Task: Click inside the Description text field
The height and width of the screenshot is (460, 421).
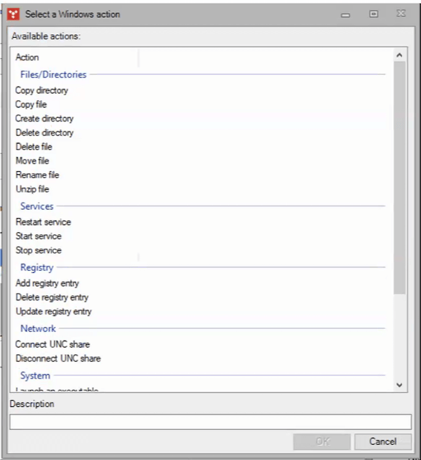Action: pyautogui.click(x=210, y=422)
